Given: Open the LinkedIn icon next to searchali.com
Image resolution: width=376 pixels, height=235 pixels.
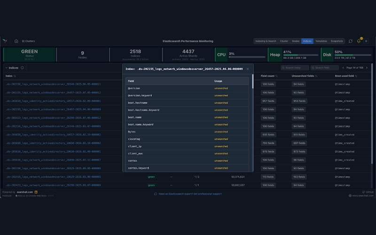Looking at the screenshot, I should [x=36, y=192].
